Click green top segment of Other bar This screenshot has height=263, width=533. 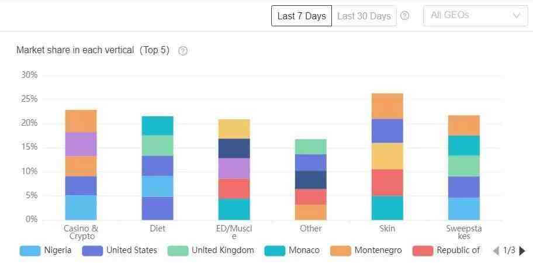(311, 147)
